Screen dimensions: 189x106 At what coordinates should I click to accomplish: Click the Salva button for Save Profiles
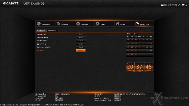coord(81,44)
